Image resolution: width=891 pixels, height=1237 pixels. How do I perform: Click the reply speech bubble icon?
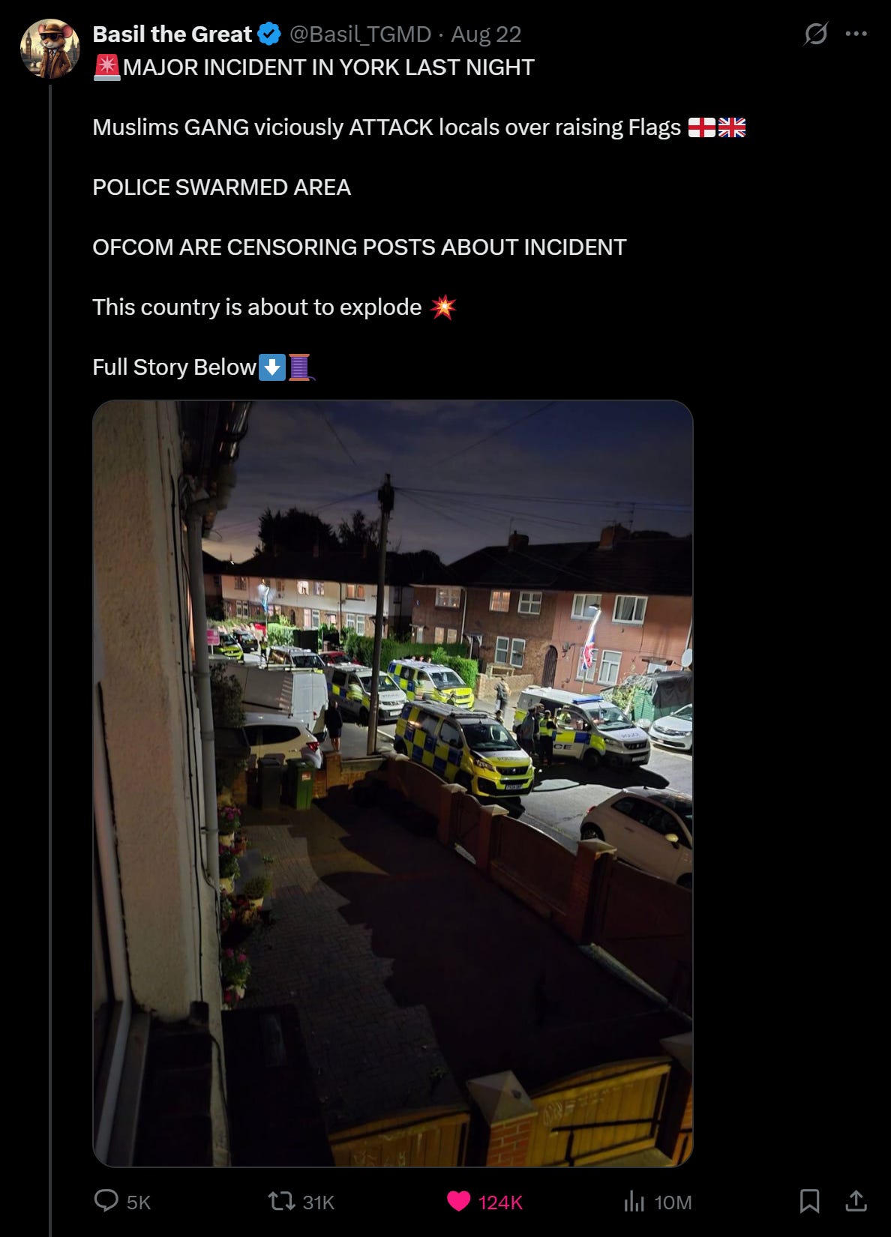tap(106, 1201)
